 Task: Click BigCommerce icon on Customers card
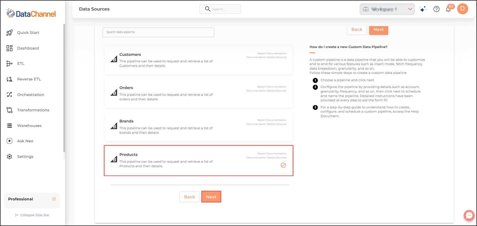(114, 59)
